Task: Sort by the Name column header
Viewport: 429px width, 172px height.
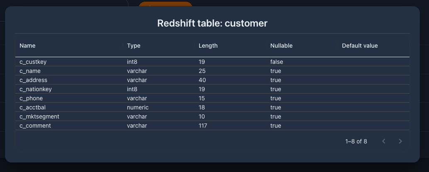Action: (27, 46)
